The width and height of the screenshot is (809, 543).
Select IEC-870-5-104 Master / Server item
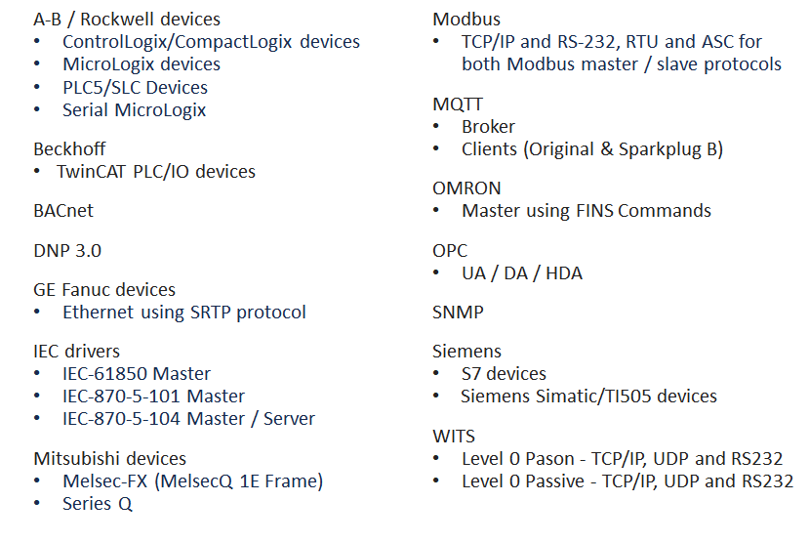[x=188, y=418]
